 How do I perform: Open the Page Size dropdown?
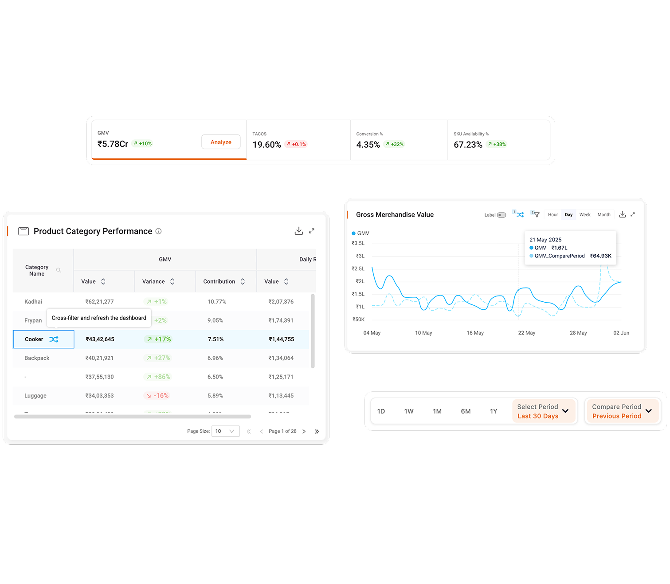(x=226, y=431)
